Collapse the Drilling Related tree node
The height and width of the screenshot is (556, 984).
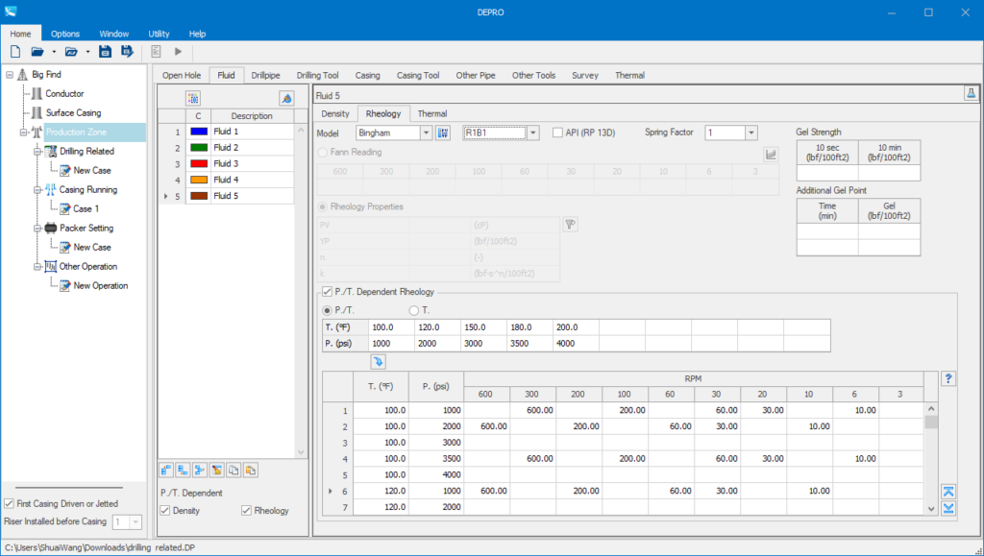click(37, 152)
